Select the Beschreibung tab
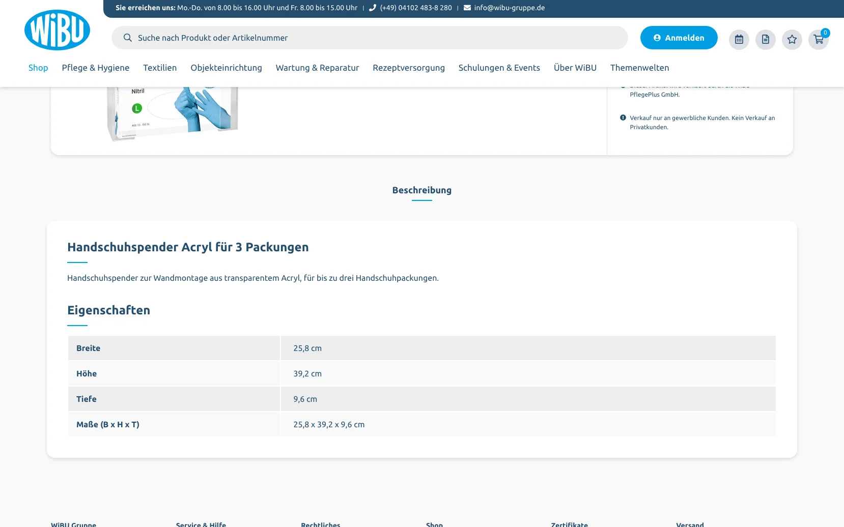 point(422,190)
